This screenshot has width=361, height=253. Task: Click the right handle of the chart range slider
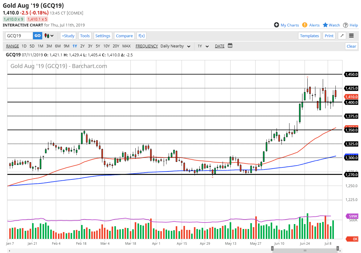338,248
